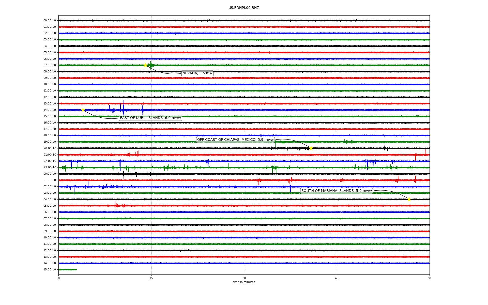Select 'SOUTH OF MARIANA ISLANDS, 5.9 mww' label
Image resolution: width=488 pixels, height=305 pixels.
[x=337, y=191]
